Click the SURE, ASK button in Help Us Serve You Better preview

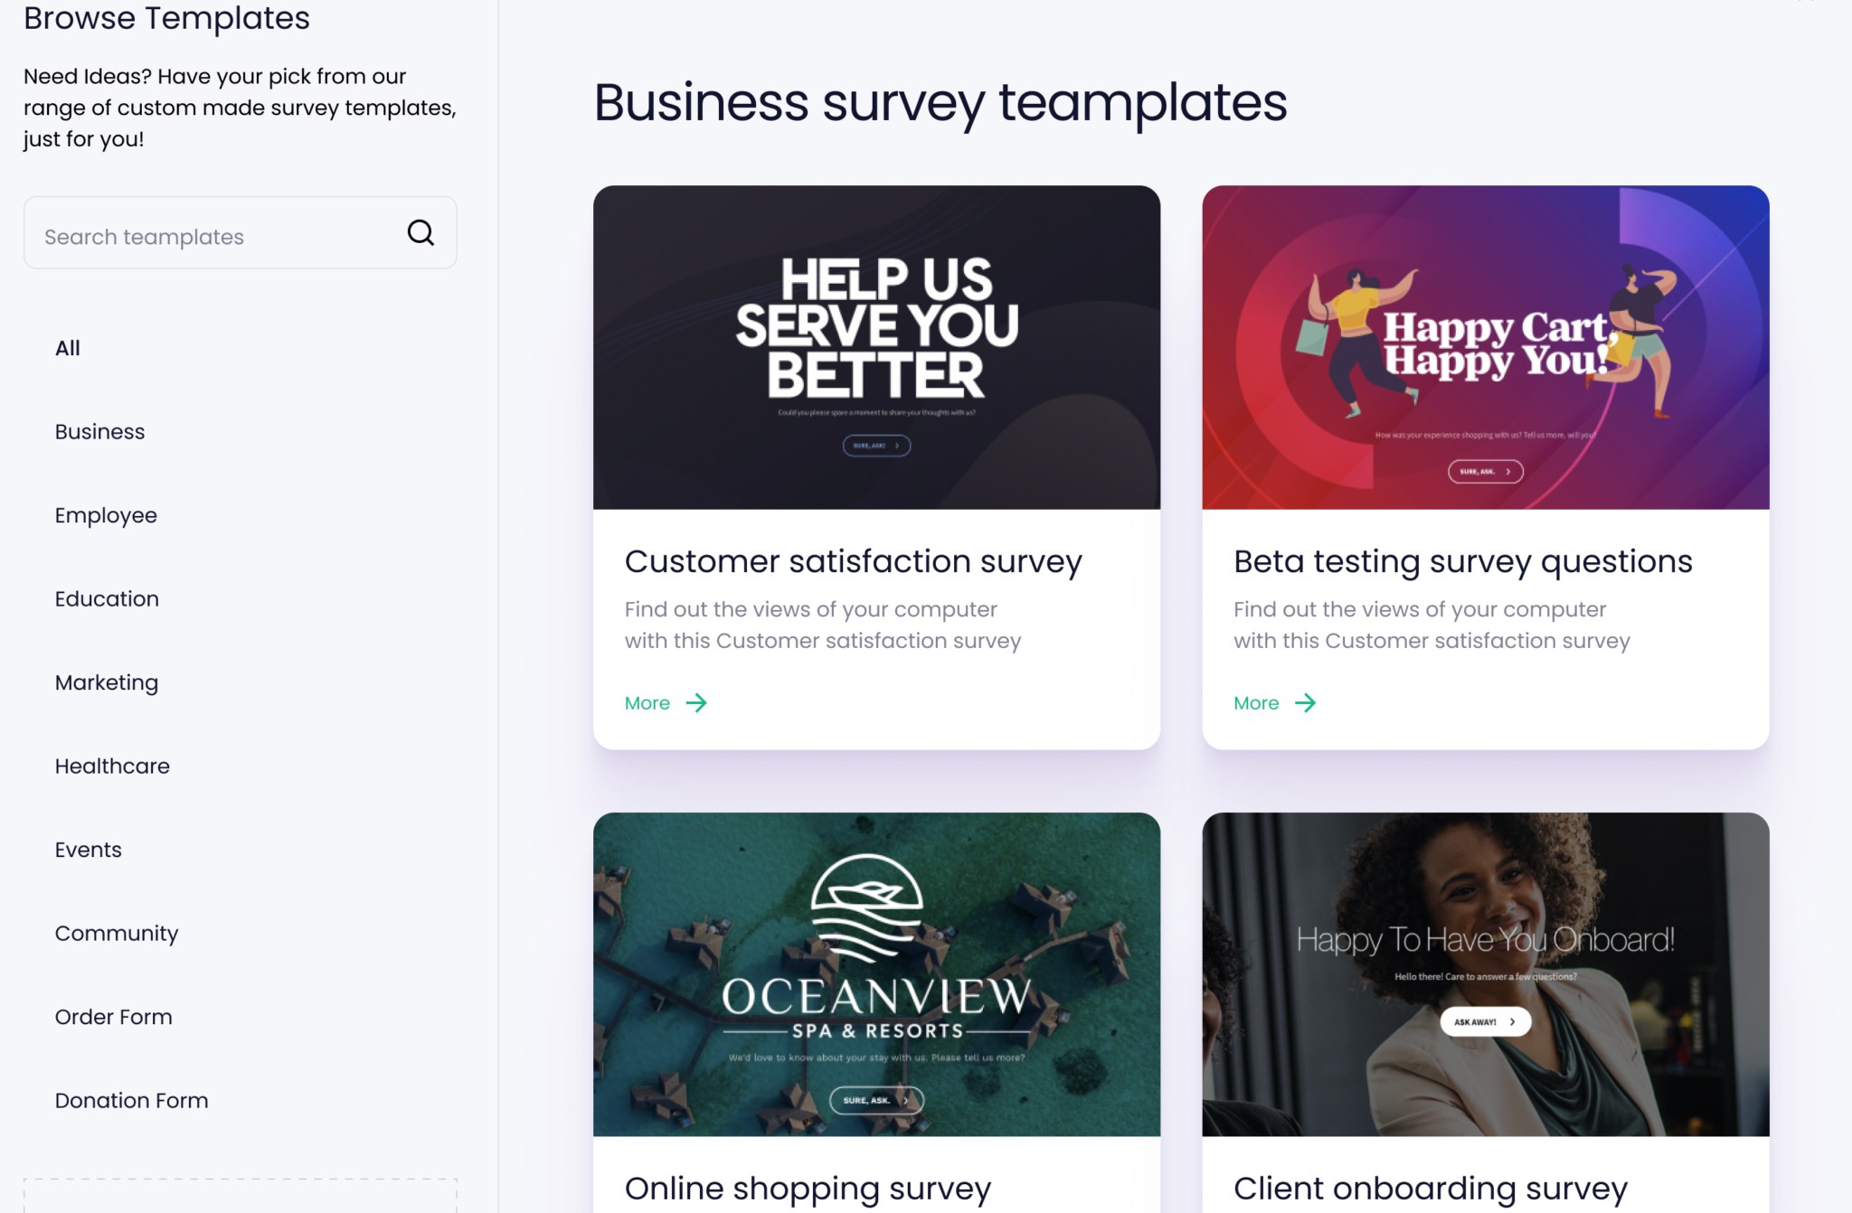(x=876, y=445)
